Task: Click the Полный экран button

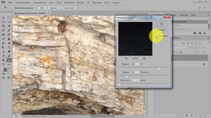Action: tap(69, 8)
